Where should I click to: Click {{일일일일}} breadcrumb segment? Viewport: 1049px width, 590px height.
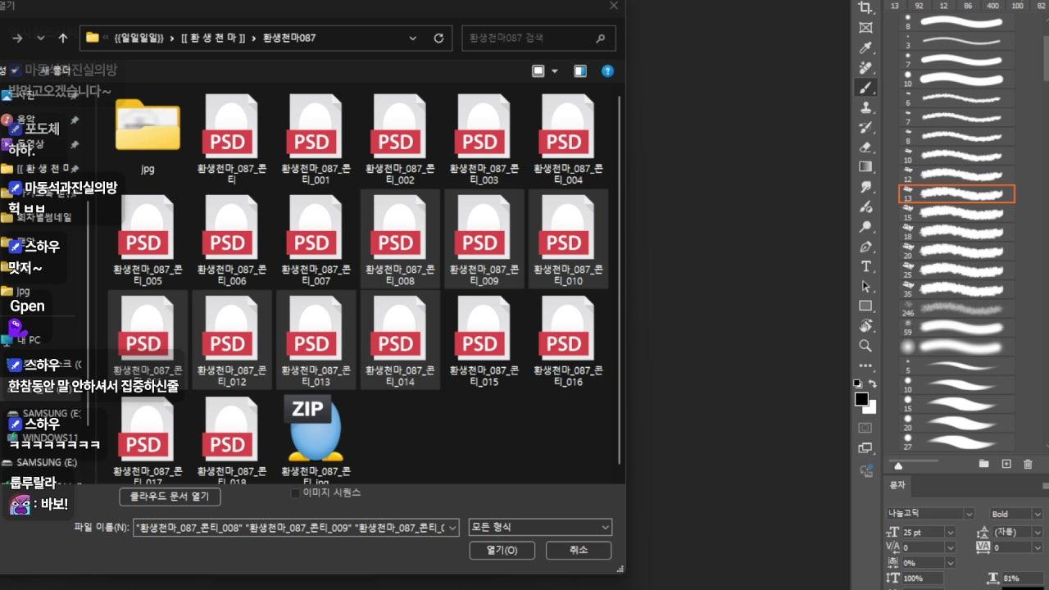click(x=139, y=38)
